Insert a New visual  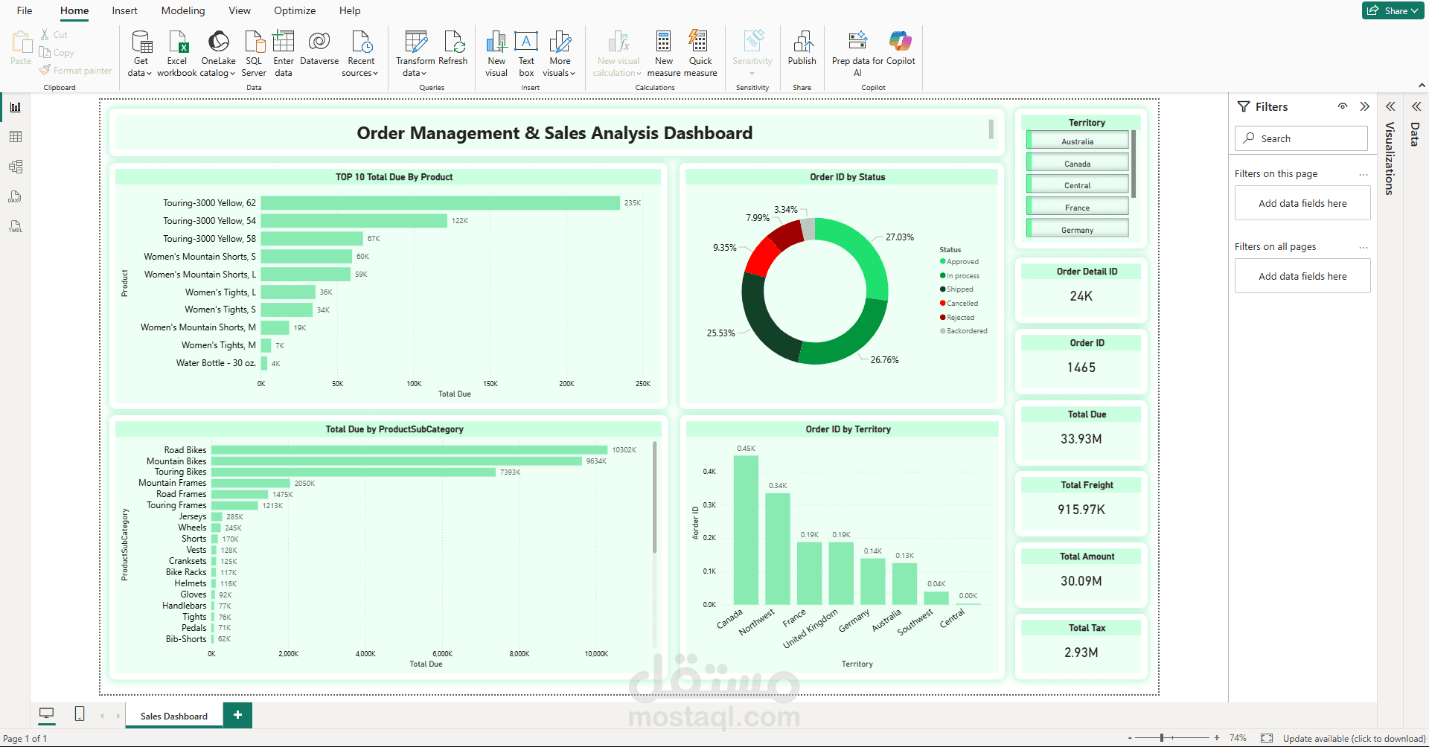496,53
